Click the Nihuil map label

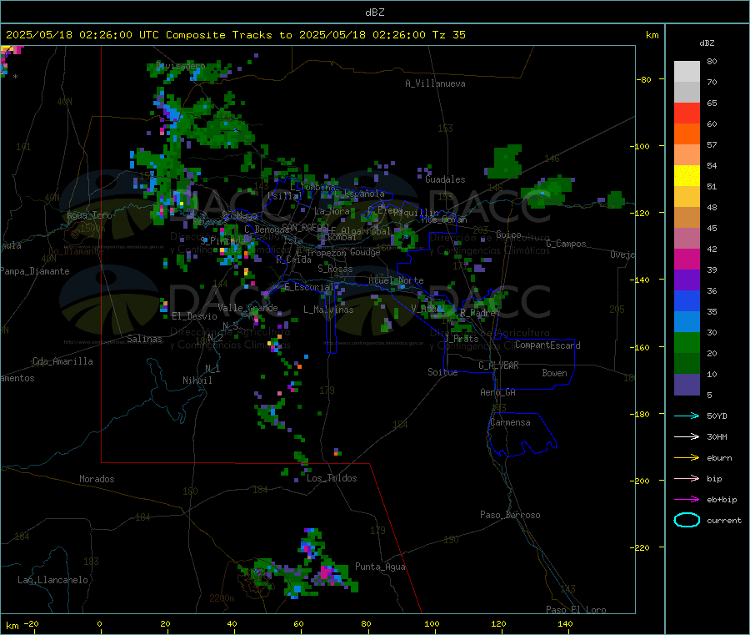click(197, 380)
